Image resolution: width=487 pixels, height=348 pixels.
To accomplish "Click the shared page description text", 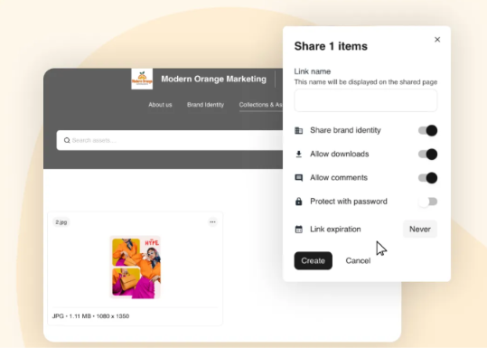I will tap(366, 82).
